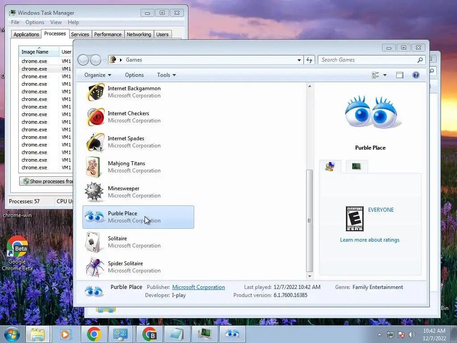Screen dimensions: 457x343
Task: Click the Windows Start button
Action: coord(12,335)
